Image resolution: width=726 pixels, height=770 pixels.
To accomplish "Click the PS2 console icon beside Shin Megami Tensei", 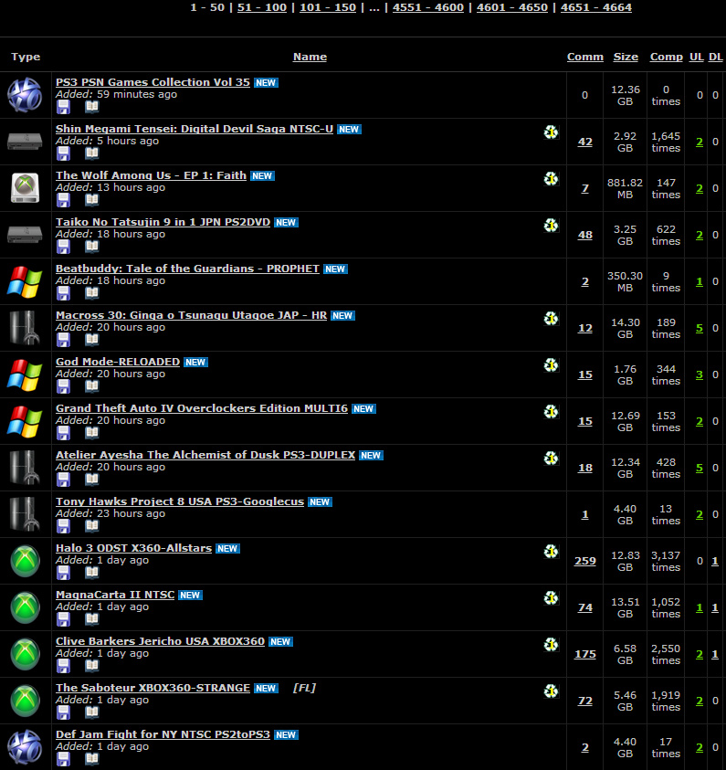I will pos(25,142).
